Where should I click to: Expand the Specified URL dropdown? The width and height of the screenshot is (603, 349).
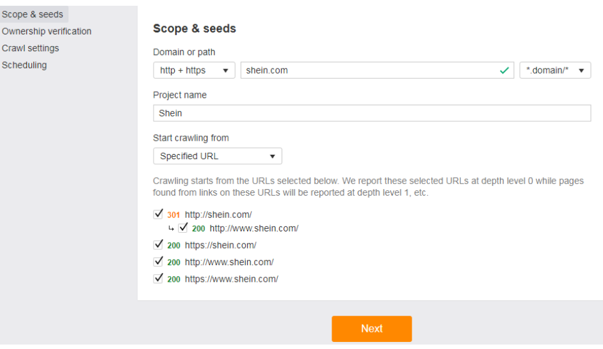tap(217, 156)
